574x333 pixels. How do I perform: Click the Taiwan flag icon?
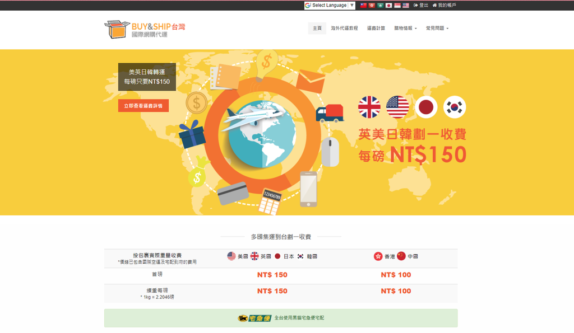(x=363, y=5)
